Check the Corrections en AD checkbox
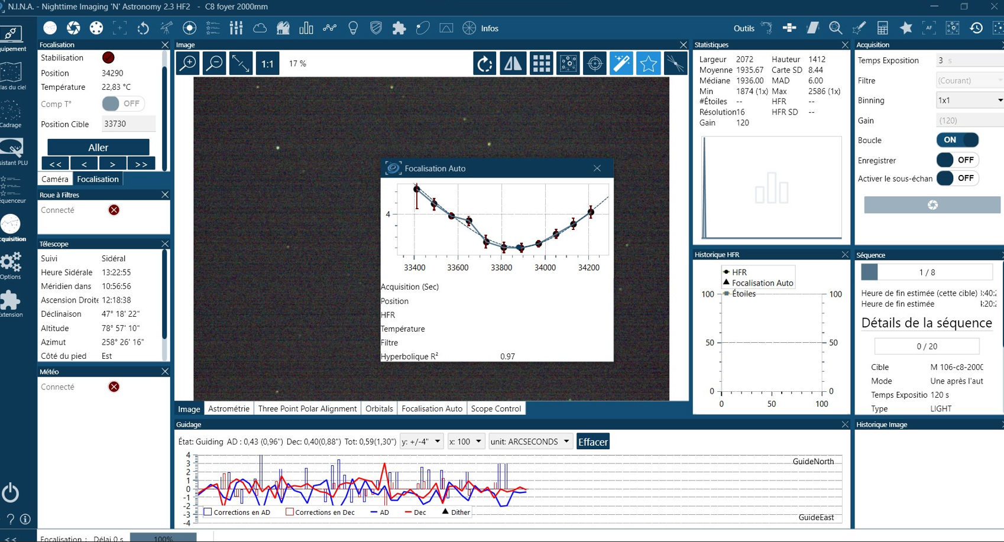Screen dimensions: 1004x542 click(x=208, y=512)
